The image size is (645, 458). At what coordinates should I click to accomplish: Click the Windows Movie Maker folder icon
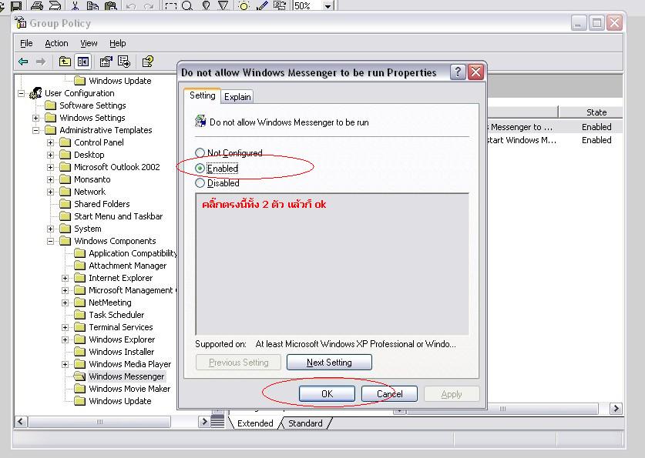[x=79, y=389]
